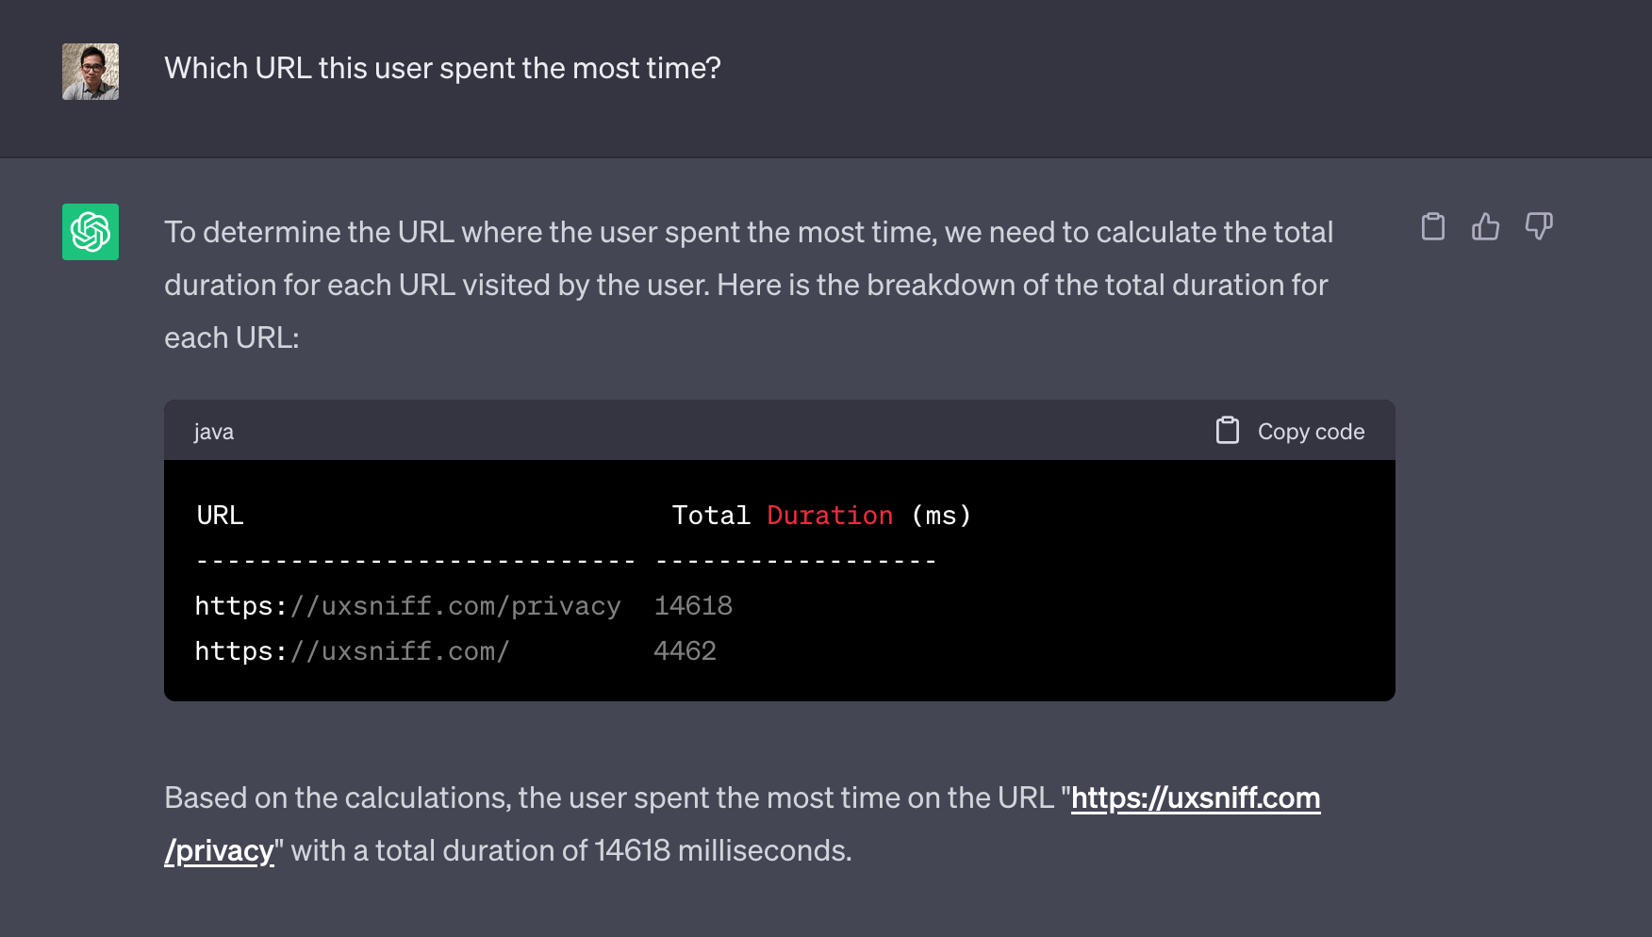Open the uxsniff.com/privacy hyperlink
Screen dimensions: 1652x937
[x=1195, y=798]
